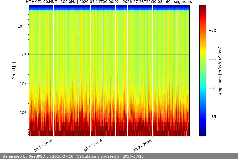This screenshot has width=238, height=159.
Task: Click the time range text in title
Action: tap(121, 2)
